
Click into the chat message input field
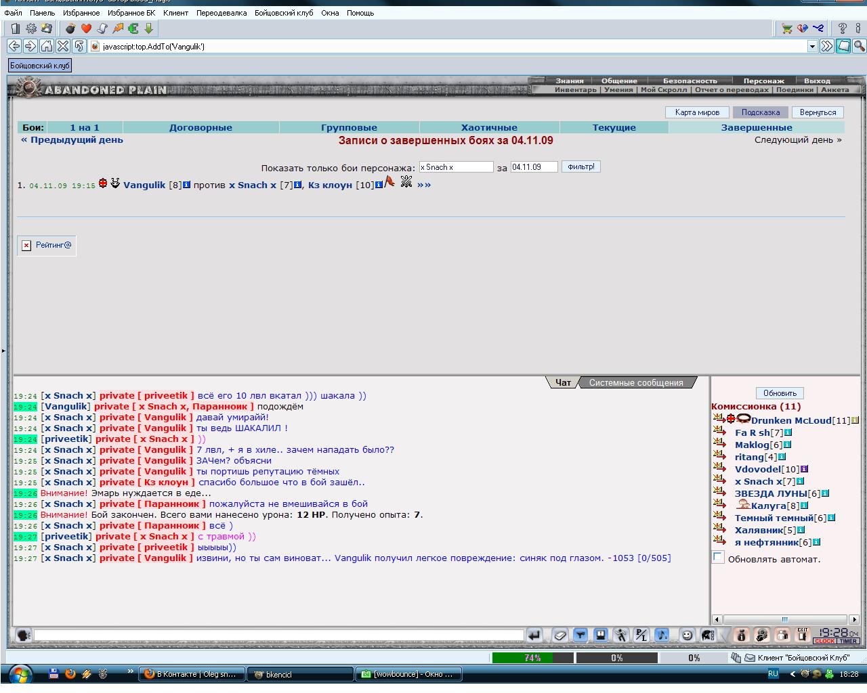point(279,635)
